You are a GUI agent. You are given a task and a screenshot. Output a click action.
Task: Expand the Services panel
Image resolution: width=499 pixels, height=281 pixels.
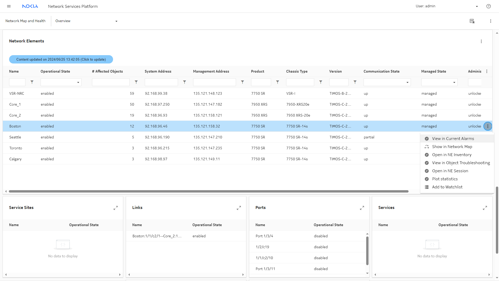pyautogui.click(x=485, y=208)
